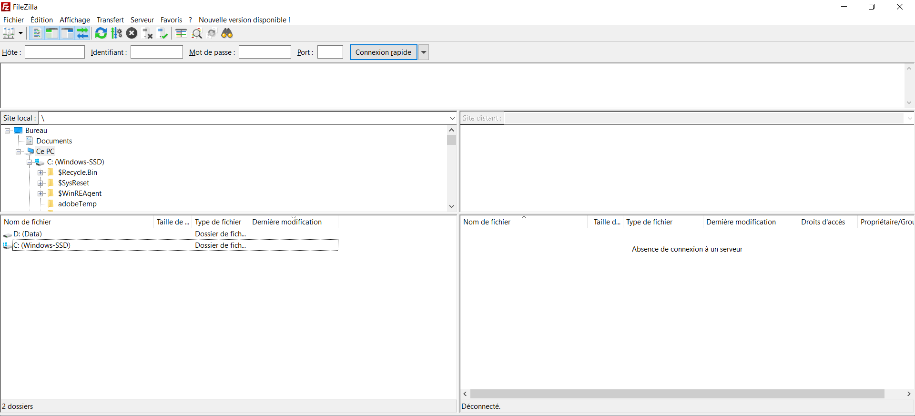Open the Serveur menu
Screen dimensions: 915x416
142,20
